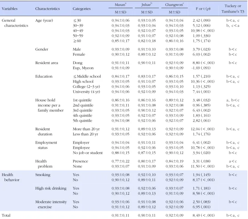Click the Presence category
The image size is (248, 219).
(x=80, y=161)
